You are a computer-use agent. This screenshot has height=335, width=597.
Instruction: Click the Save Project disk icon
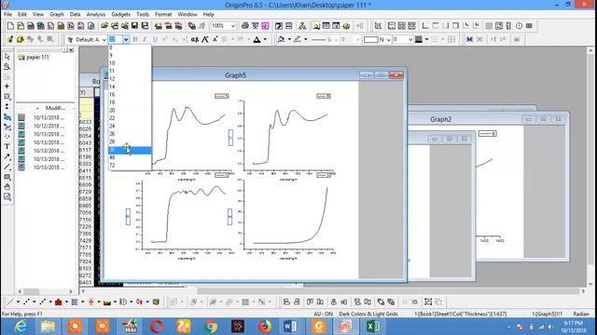coord(134,26)
